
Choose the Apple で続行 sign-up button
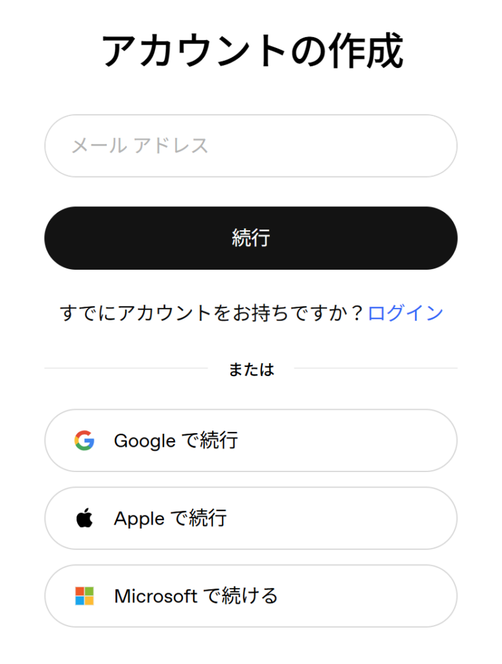coord(250,519)
